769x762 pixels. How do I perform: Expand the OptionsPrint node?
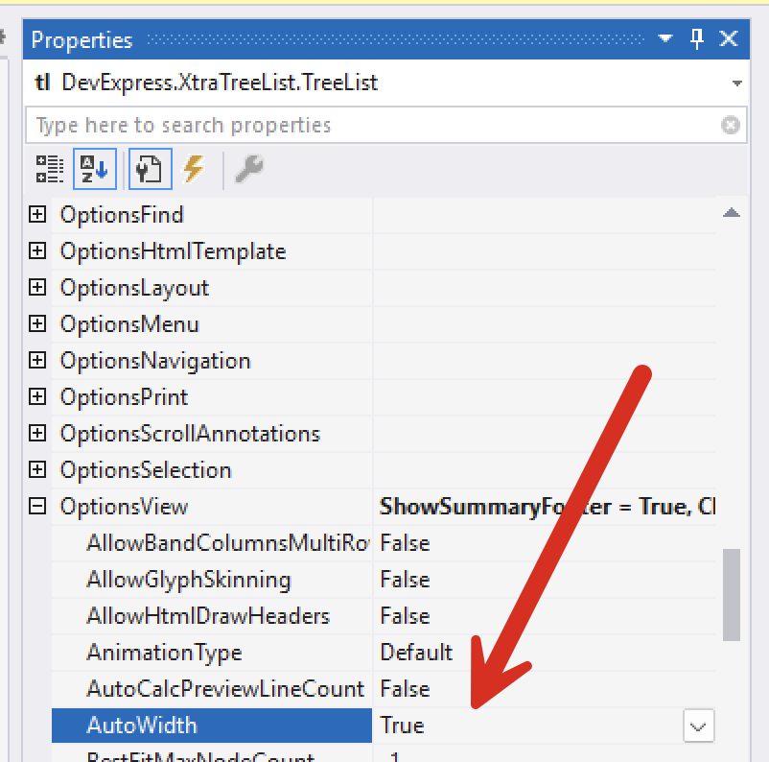(x=37, y=397)
